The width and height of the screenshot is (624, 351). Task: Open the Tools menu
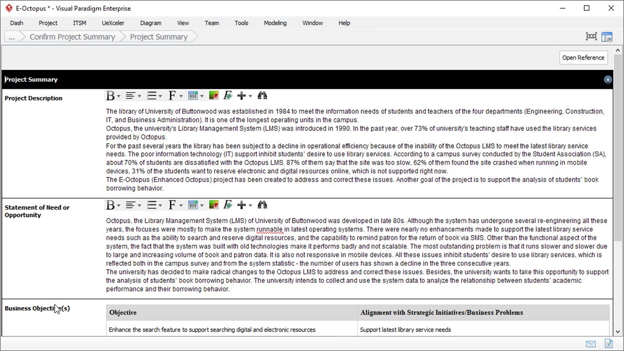(x=241, y=23)
